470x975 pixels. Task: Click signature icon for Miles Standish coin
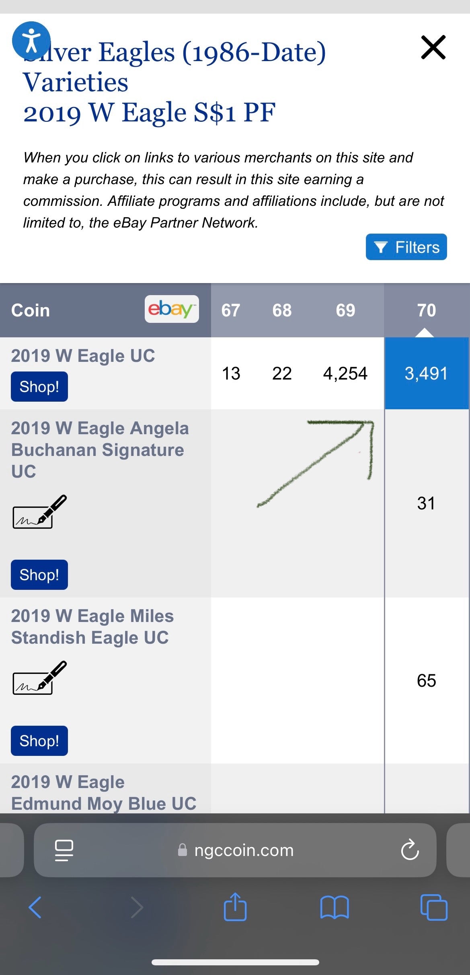click(x=39, y=678)
